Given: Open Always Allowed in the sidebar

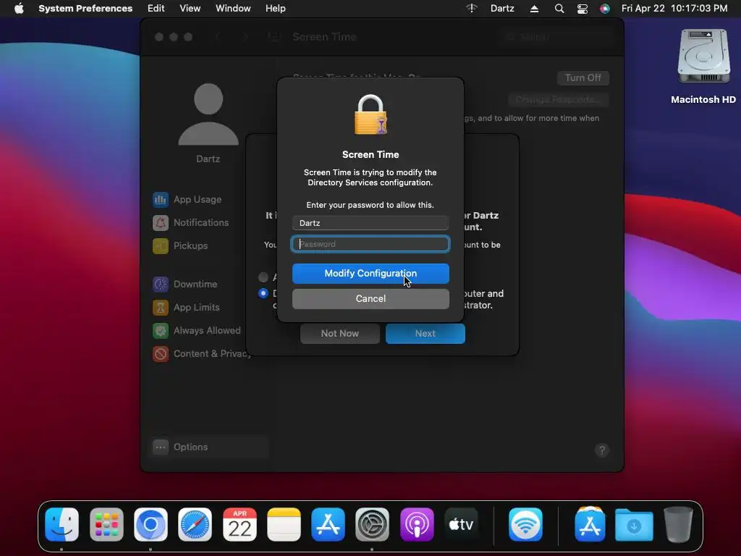Looking at the screenshot, I should (197, 330).
